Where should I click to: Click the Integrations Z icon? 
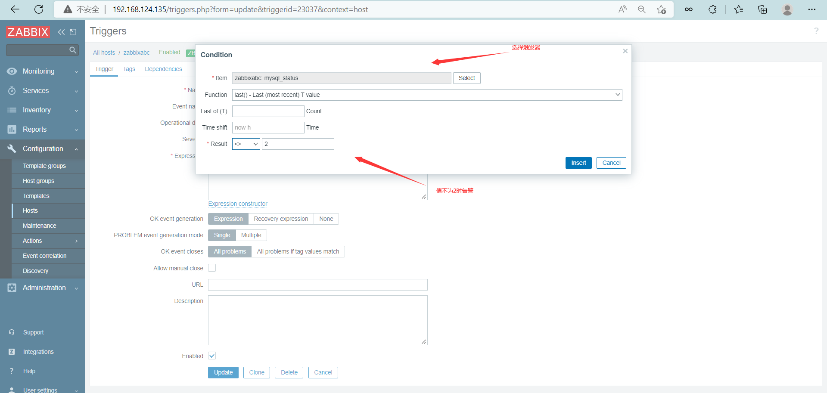(x=12, y=352)
